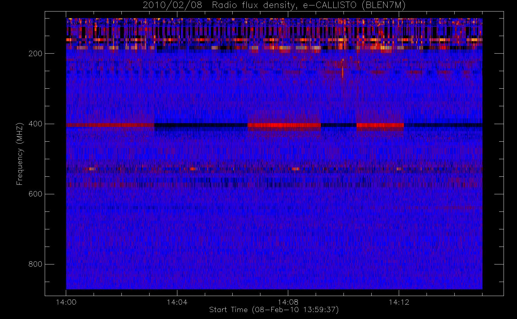Click the 200 frequency tick label
Viewport: 517px width, 319px height.
tap(35, 54)
